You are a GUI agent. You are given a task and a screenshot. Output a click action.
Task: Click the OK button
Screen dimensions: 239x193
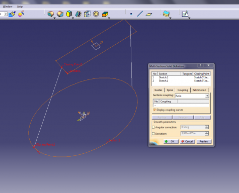point(171,141)
